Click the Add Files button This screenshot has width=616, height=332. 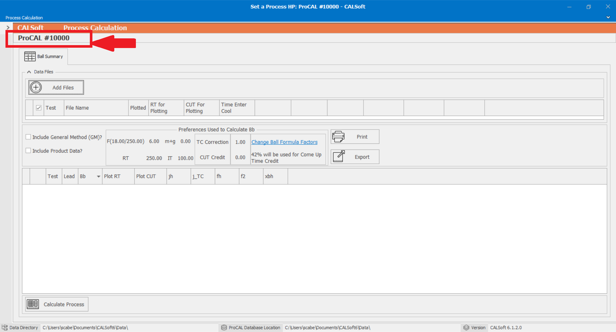point(56,87)
